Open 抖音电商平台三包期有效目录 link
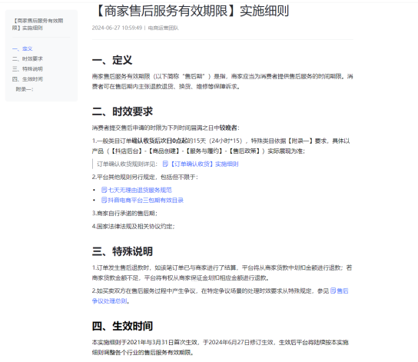Image resolution: width=418 pixels, height=362 pixels. pos(146,200)
